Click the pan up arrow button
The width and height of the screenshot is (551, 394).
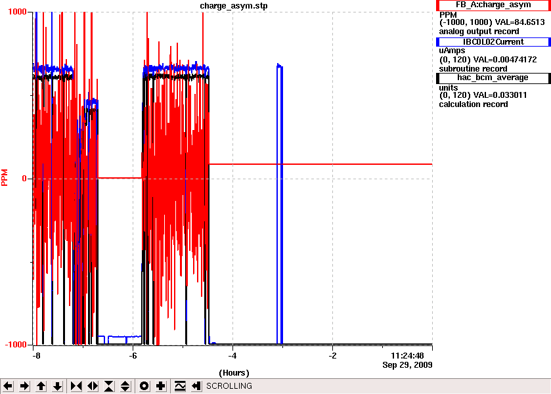click(41, 386)
